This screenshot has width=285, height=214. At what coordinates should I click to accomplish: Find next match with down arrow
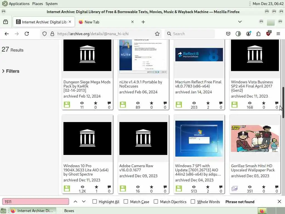[83, 202]
